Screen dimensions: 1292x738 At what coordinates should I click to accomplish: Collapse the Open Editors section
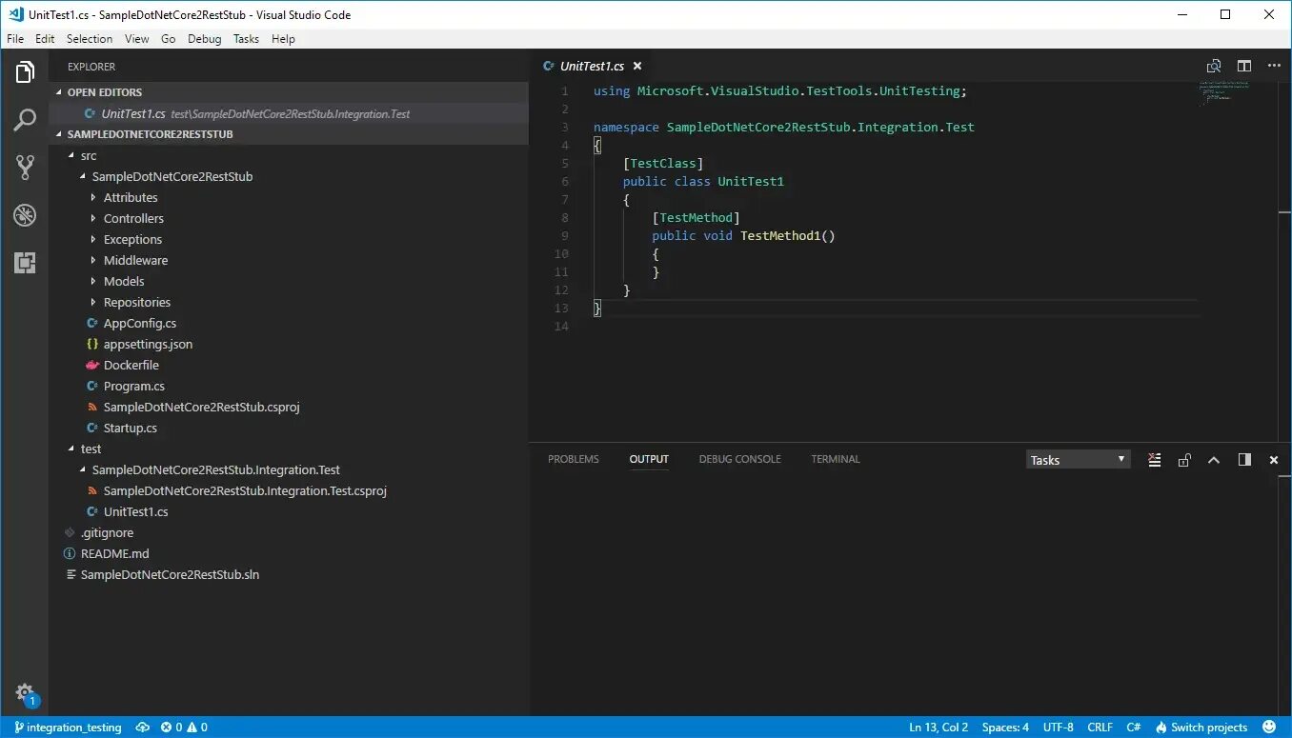288,92
